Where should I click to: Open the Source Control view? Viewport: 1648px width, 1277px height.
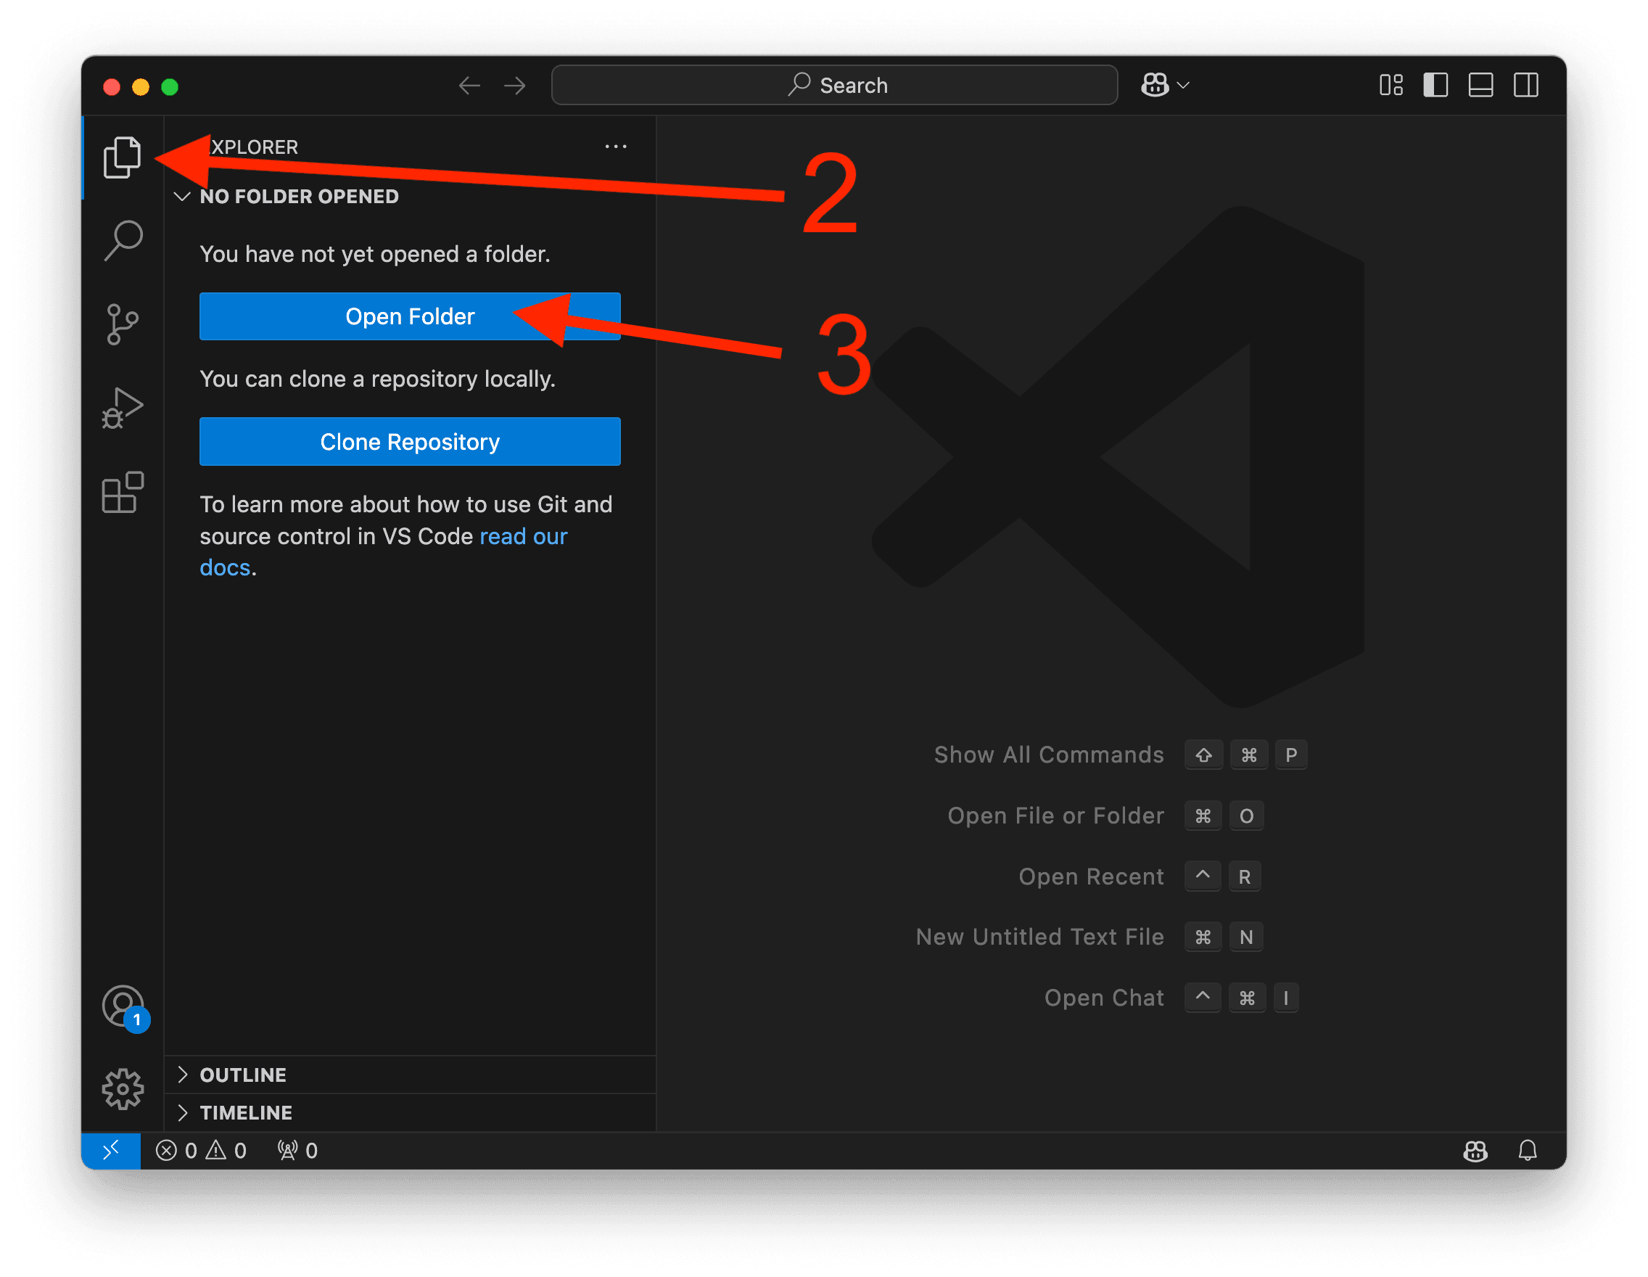123,324
